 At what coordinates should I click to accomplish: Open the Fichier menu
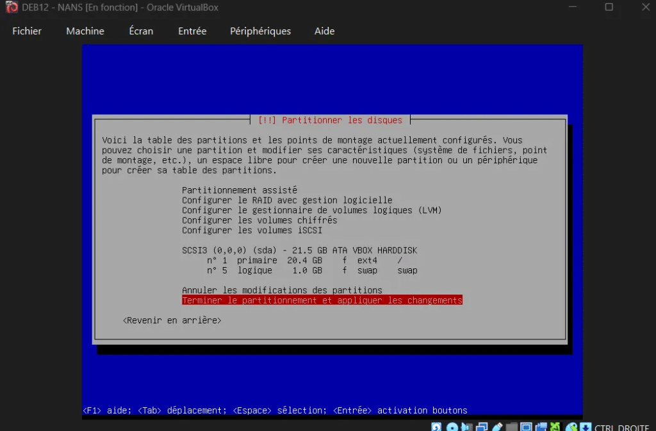coord(27,31)
